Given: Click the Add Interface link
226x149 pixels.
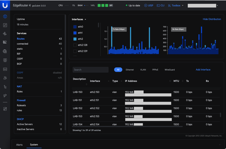Looking at the screenshot, I should tap(203, 70).
